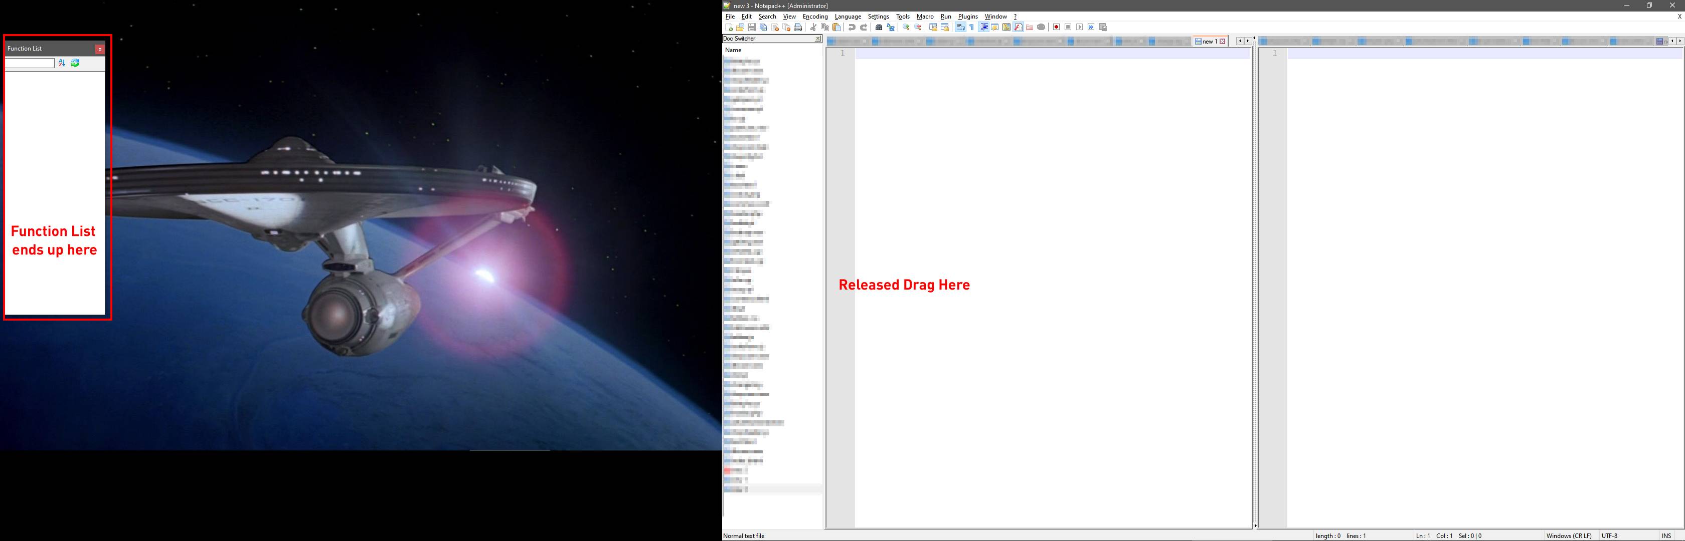
Task: Click the Copy toolbar icon
Action: point(825,28)
